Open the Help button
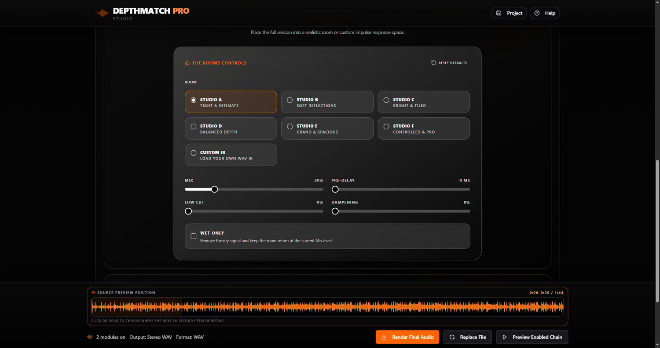Image resolution: width=660 pixels, height=348 pixels. click(545, 13)
